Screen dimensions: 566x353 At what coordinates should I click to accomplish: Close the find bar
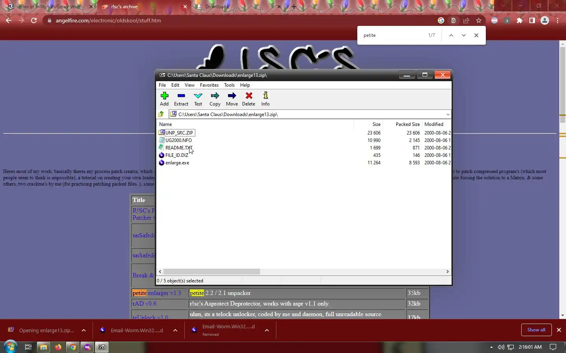[476, 35]
